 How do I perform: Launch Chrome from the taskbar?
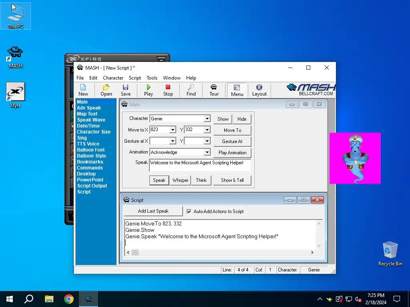pos(69,299)
